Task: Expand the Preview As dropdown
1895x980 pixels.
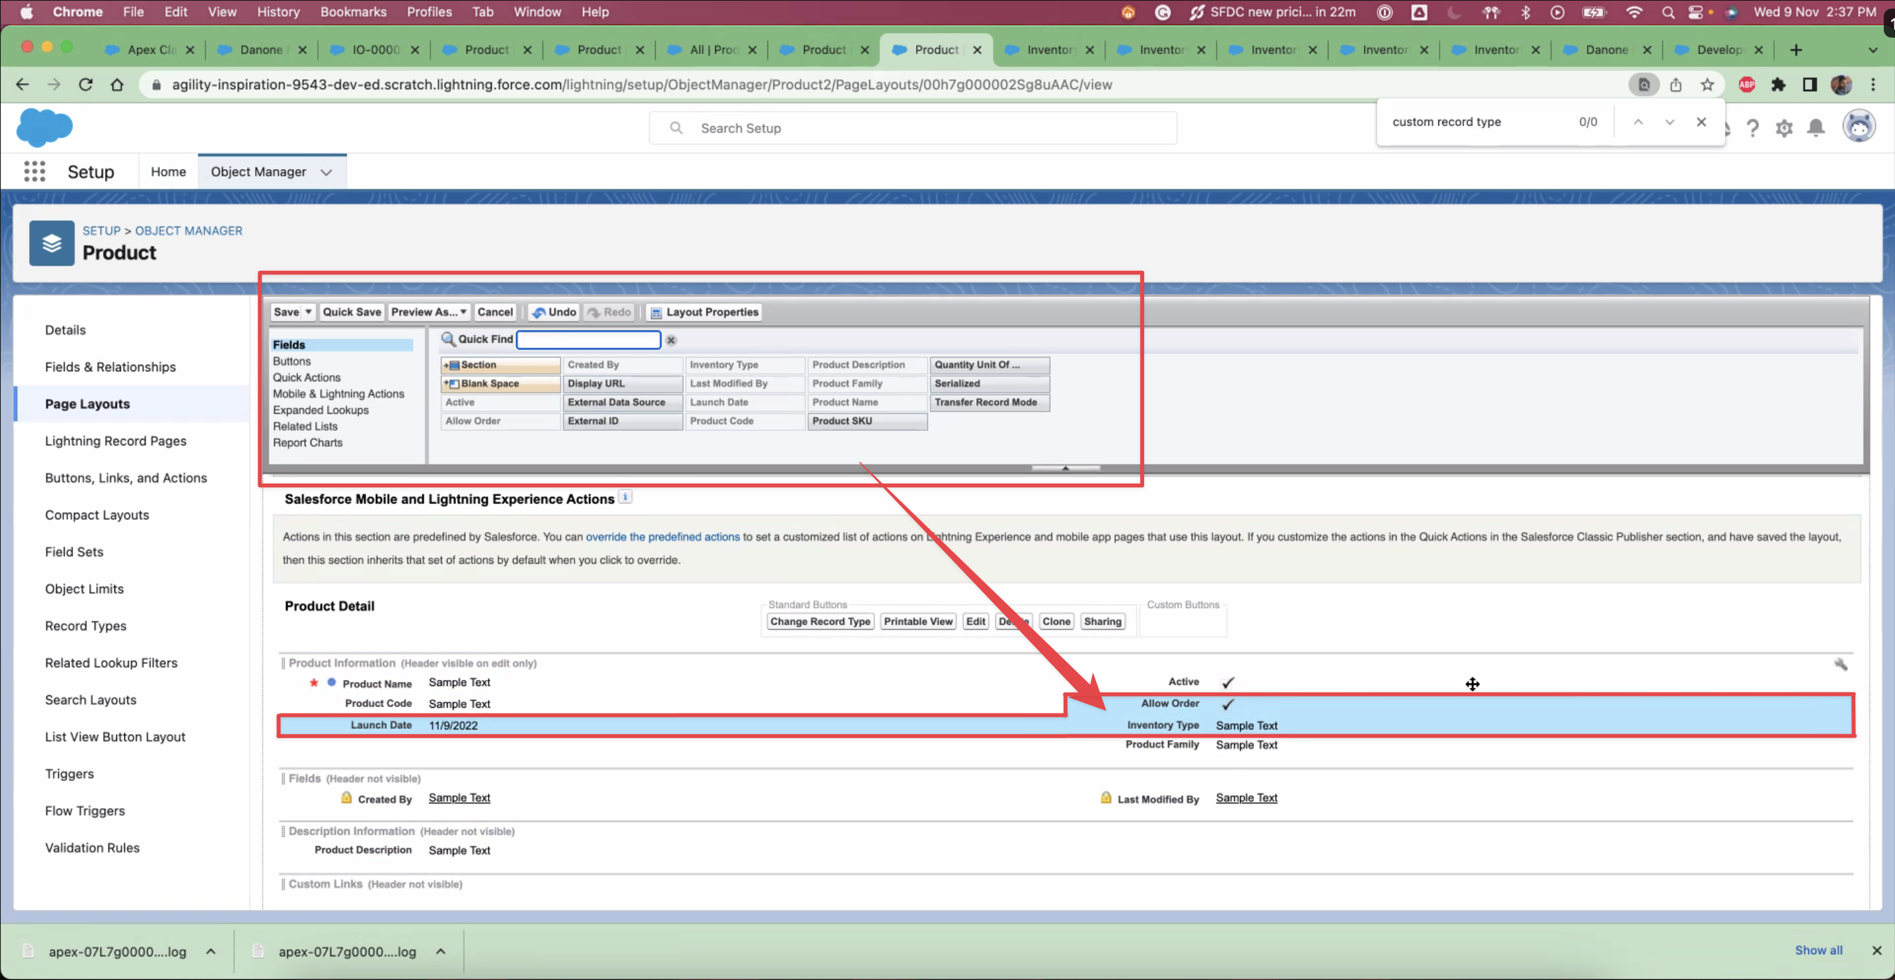Action: [x=429, y=312]
